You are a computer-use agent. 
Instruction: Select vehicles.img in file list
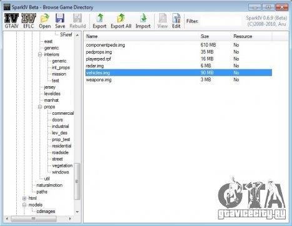click(x=178, y=72)
